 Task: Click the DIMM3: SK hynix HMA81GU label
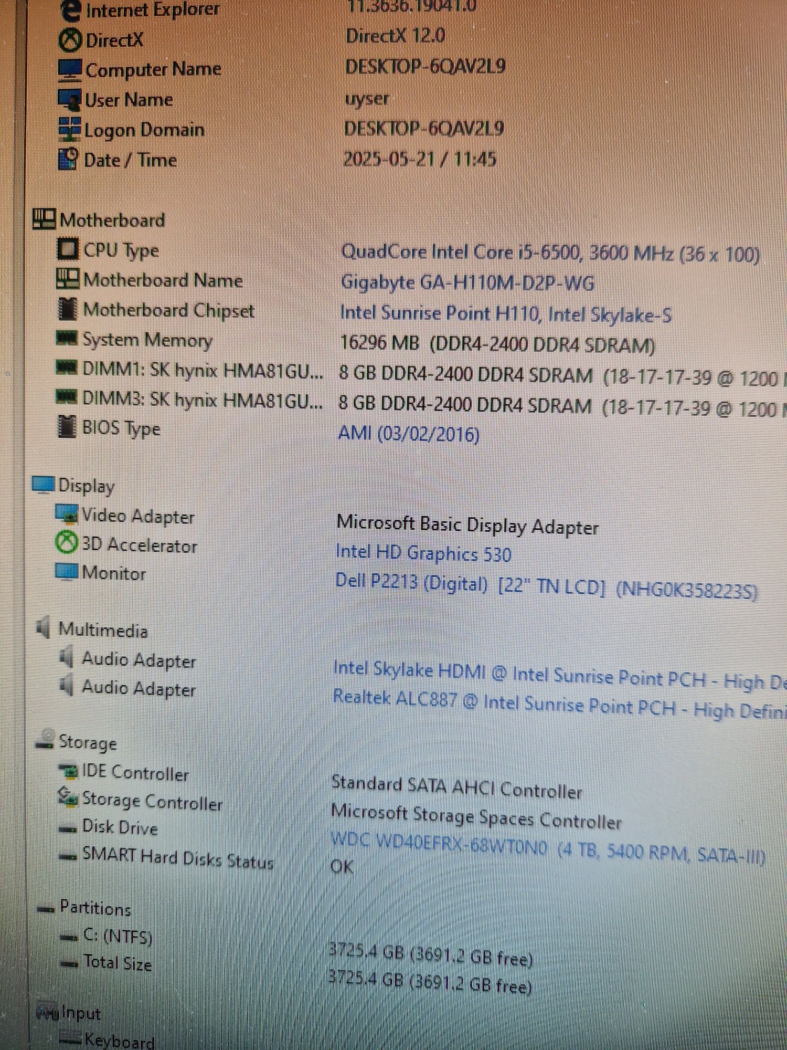pos(203,400)
